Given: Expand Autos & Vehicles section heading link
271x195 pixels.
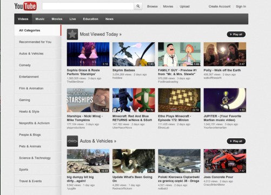Looking at the screenshot, I should pyautogui.click(x=98, y=141).
